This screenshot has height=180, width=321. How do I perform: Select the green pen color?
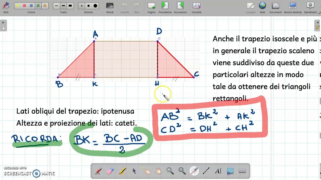click(x=38, y=5)
